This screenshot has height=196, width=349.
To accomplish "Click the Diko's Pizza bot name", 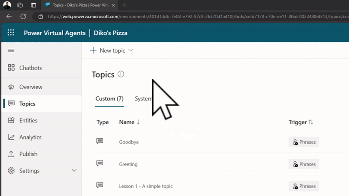I will [111, 33].
